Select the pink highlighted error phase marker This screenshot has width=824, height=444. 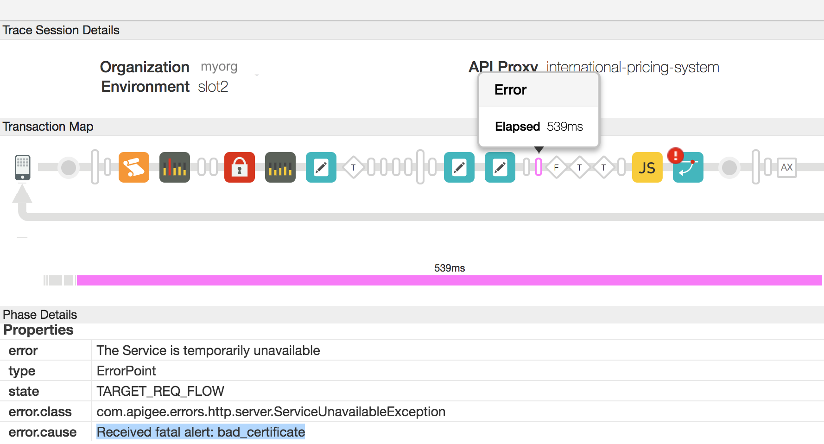point(539,167)
